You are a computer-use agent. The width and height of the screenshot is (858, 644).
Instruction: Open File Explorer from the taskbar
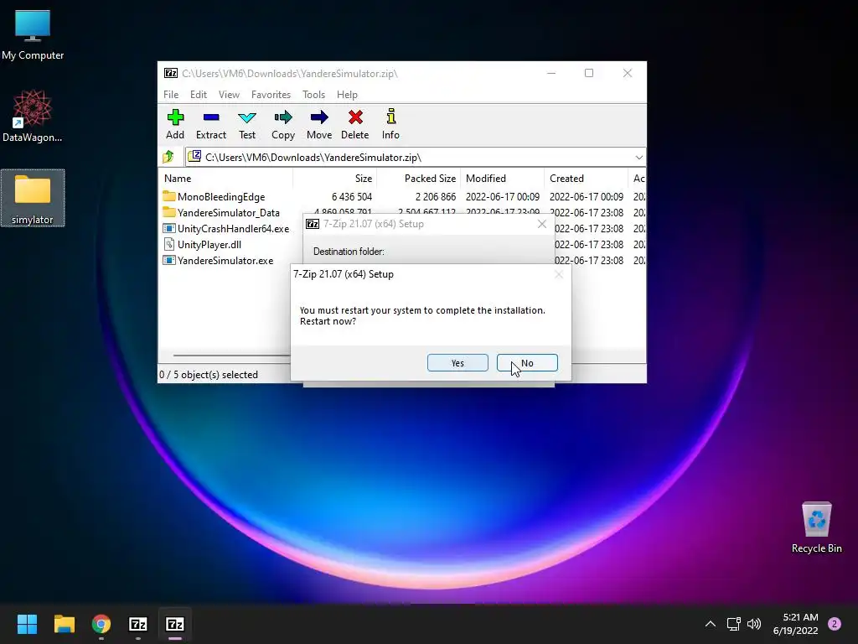point(64,624)
